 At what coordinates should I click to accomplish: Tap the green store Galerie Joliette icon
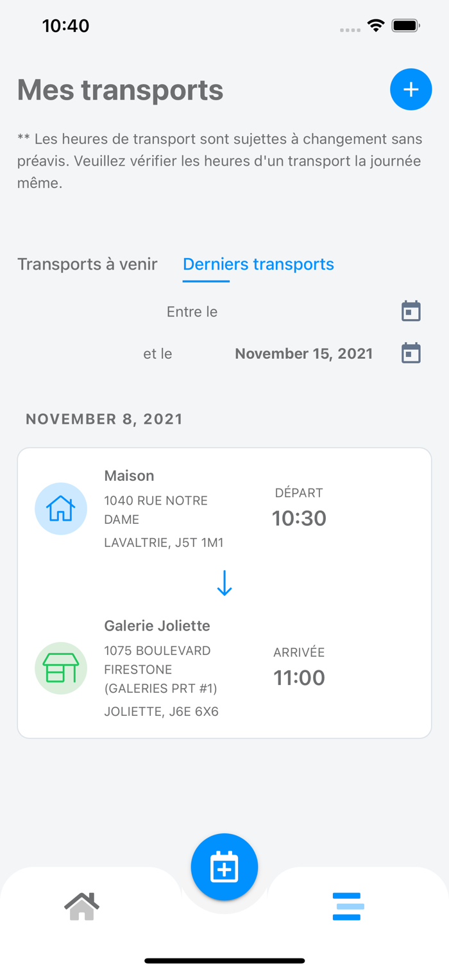coord(61,668)
